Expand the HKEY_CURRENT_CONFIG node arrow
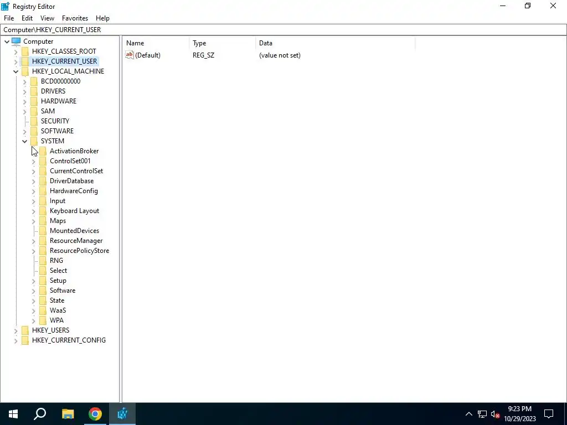567x425 pixels. (16, 340)
